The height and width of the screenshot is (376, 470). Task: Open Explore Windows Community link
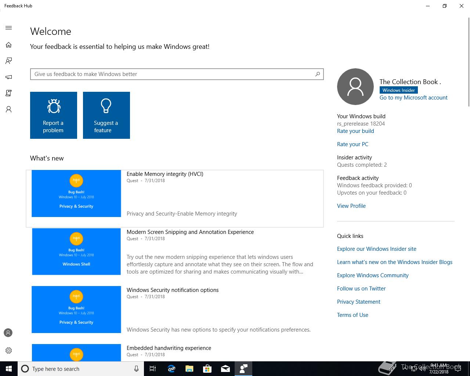(x=373, y=275)
